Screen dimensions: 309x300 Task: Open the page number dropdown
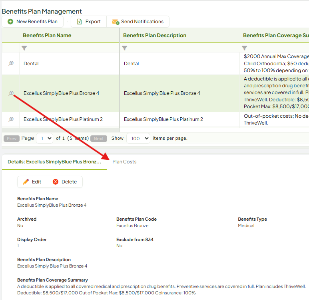click(45, 138)
